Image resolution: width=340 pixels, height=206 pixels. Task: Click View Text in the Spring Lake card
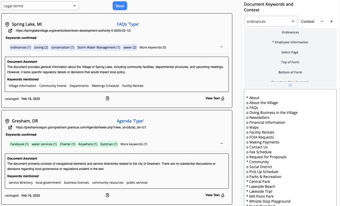tap(215, 98)
